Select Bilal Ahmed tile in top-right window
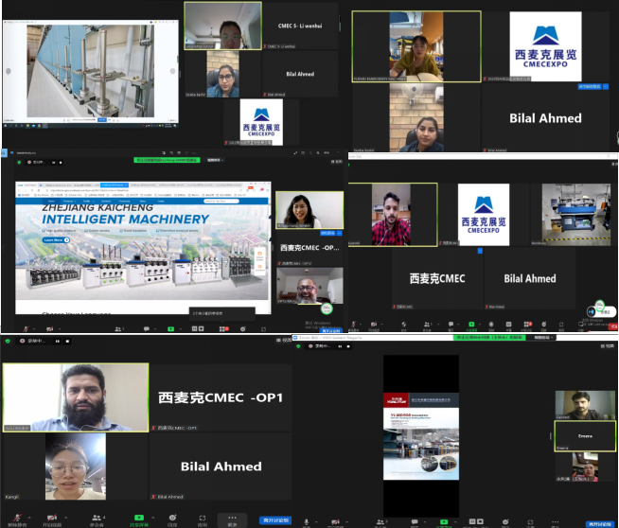 (x=545, y=118)
